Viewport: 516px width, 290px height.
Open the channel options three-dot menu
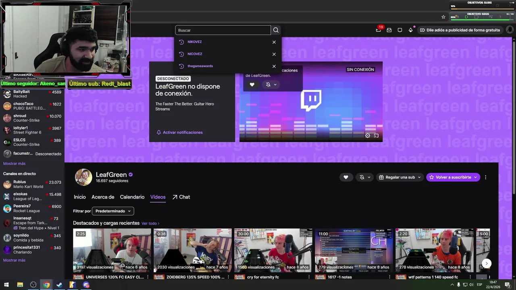[x=486, y=177]
